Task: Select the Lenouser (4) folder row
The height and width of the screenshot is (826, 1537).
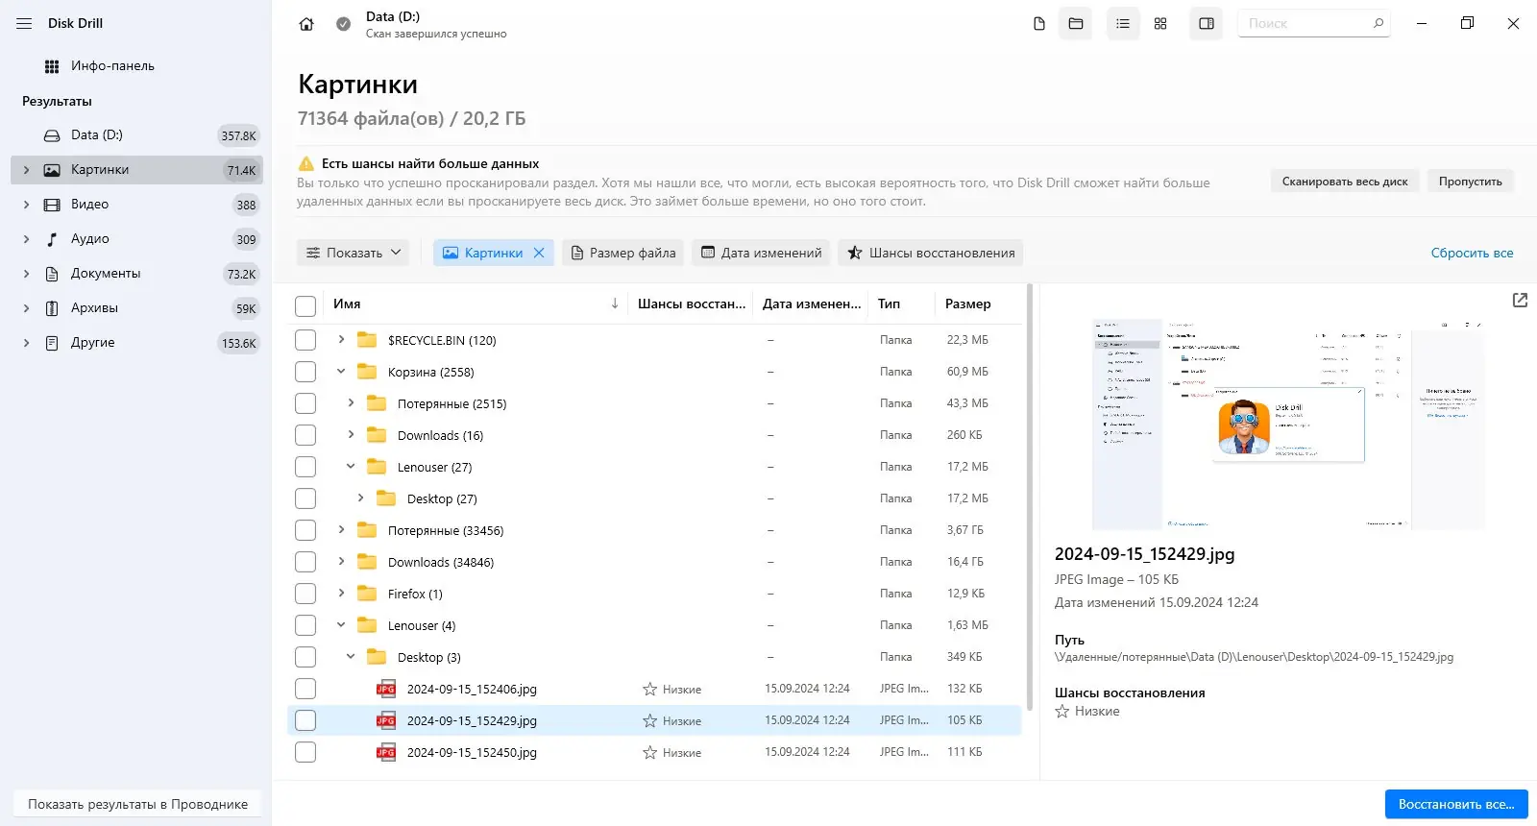Action: 654,625
